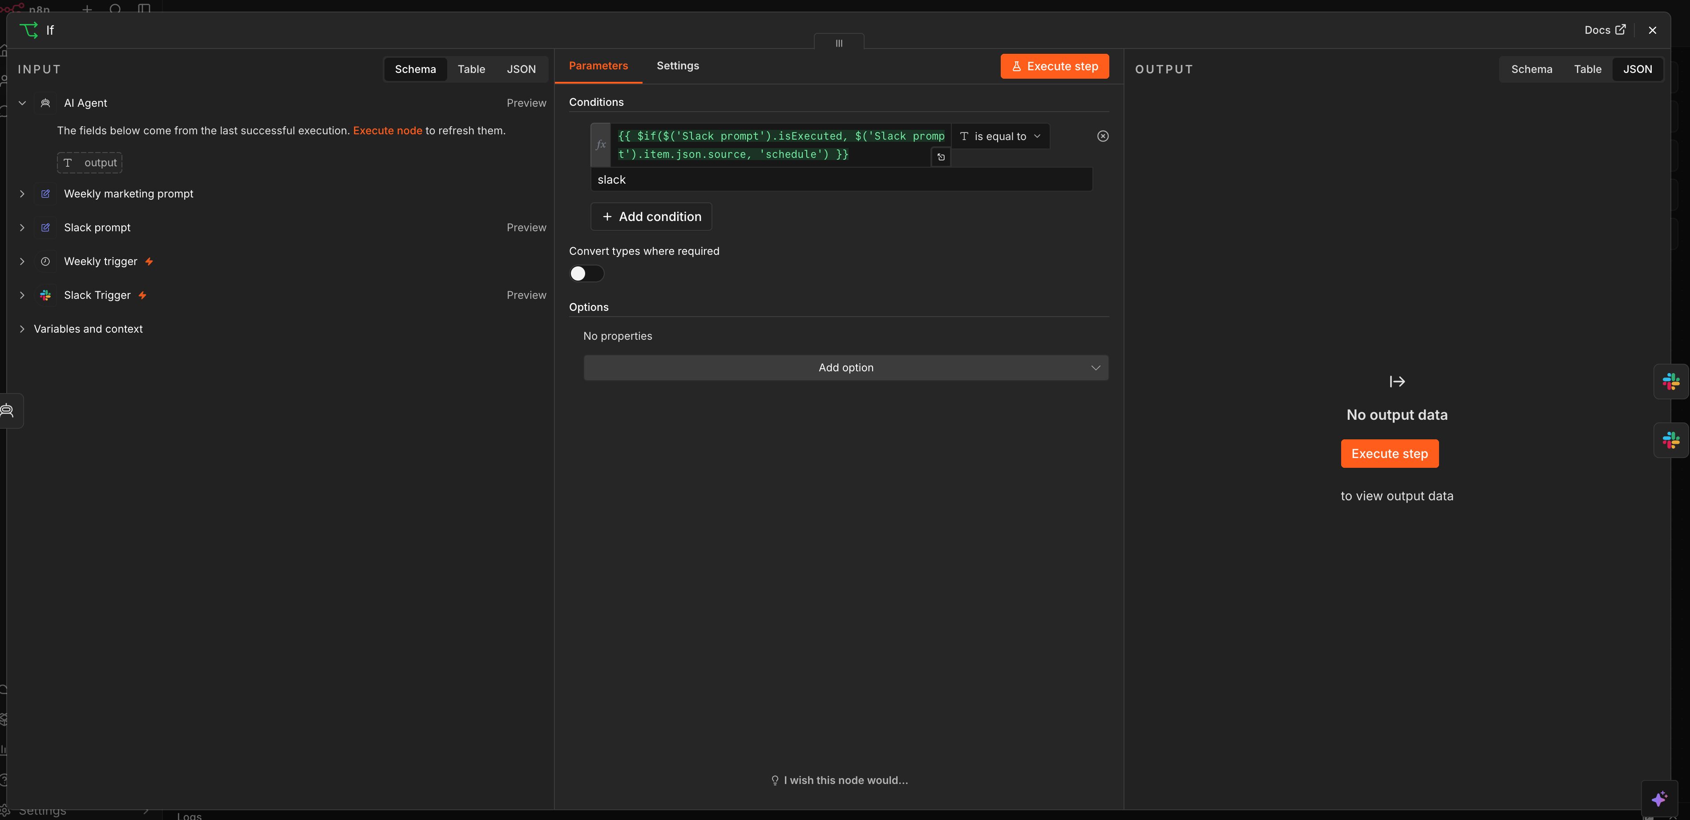Image resolution: width=1690 pixels, height=820 pixels.
Task: Click the Execute node link
Action: click(x=388, y=130)
